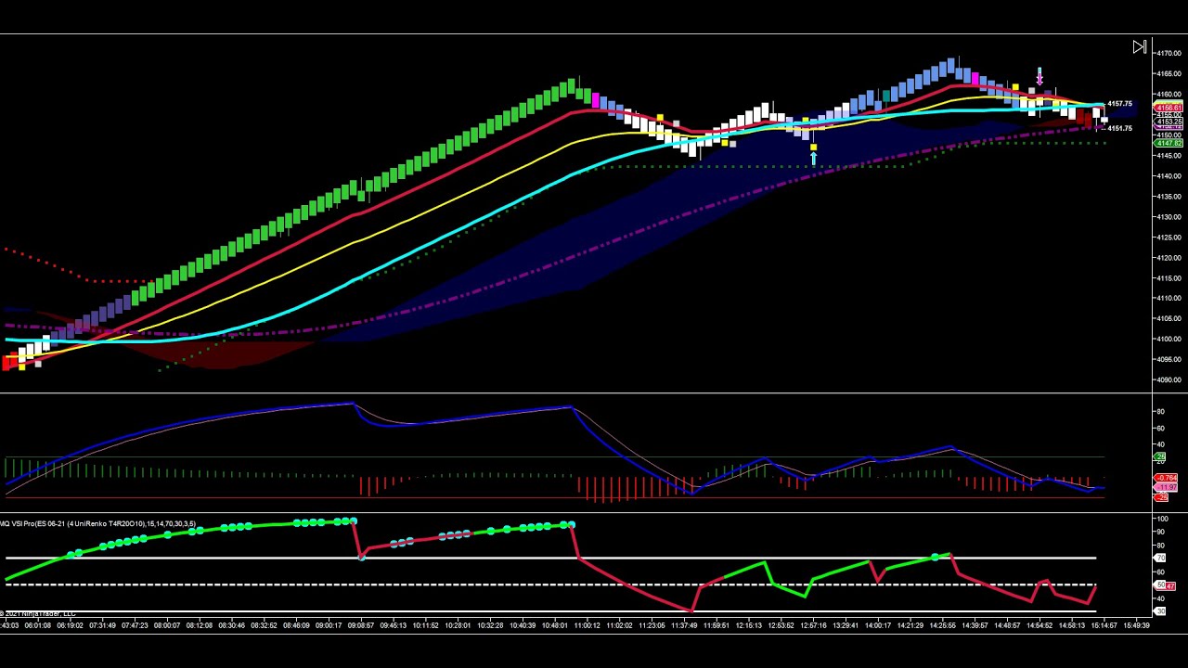Select the magenta sell-signal down arrow above price bars
Screen dimensions: 1188x668
(x=1039, y=76)
